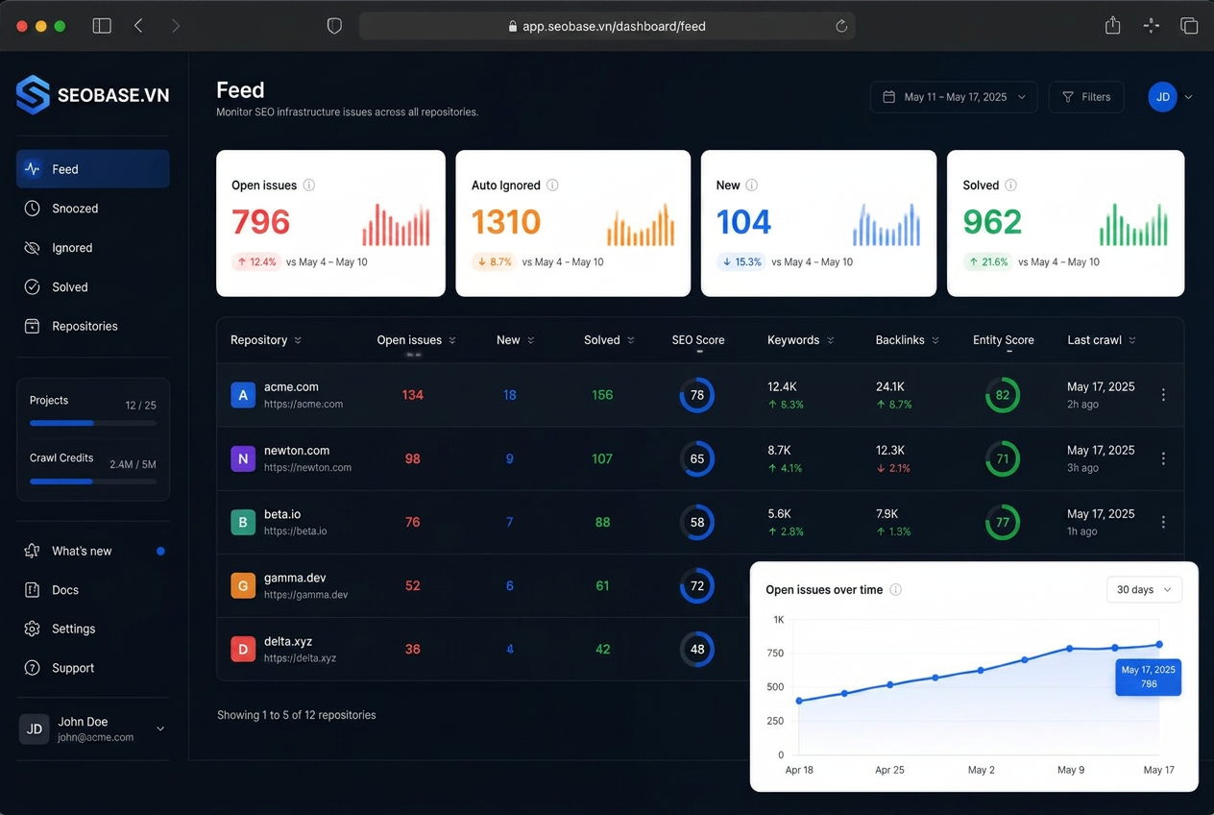Viewport: 1214px width, 815px height.
Task: Click the orange G avatar for gamma.dev
Action: tap(243, 585)
